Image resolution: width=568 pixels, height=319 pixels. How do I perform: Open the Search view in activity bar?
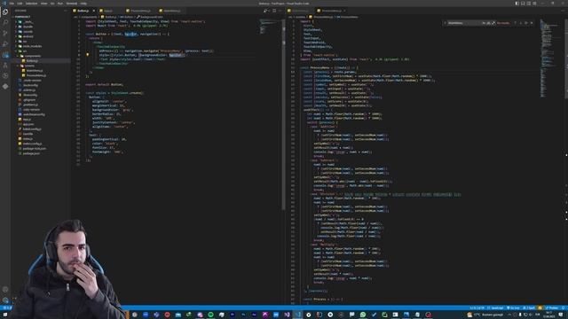click(5, 22)
